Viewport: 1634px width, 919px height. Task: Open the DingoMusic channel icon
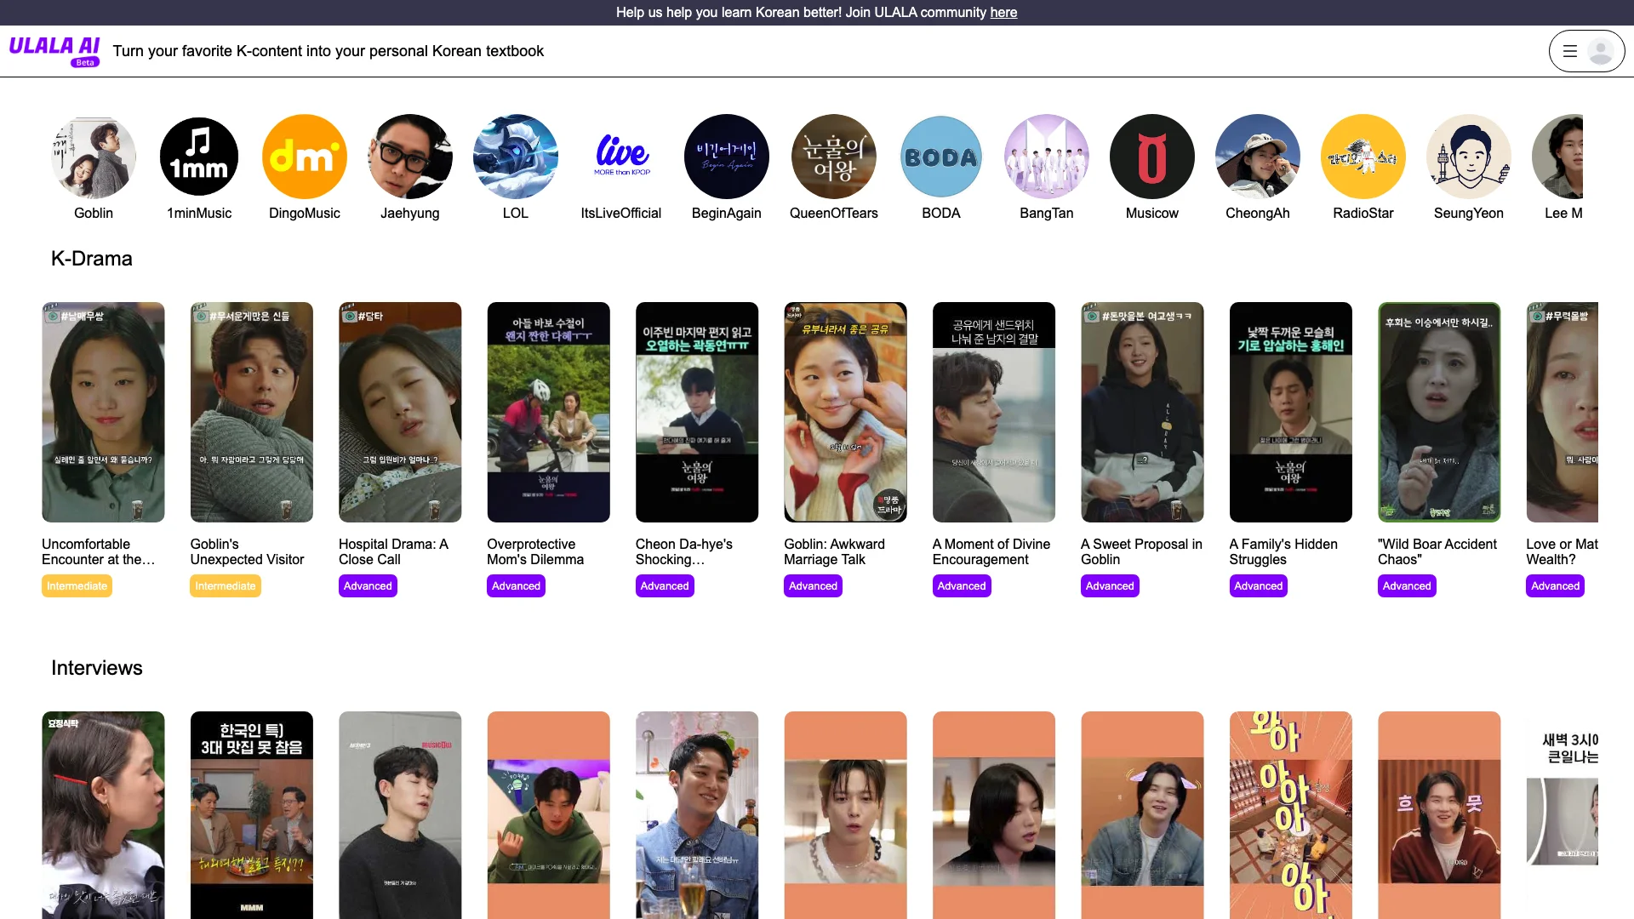(x=304, y=156)
